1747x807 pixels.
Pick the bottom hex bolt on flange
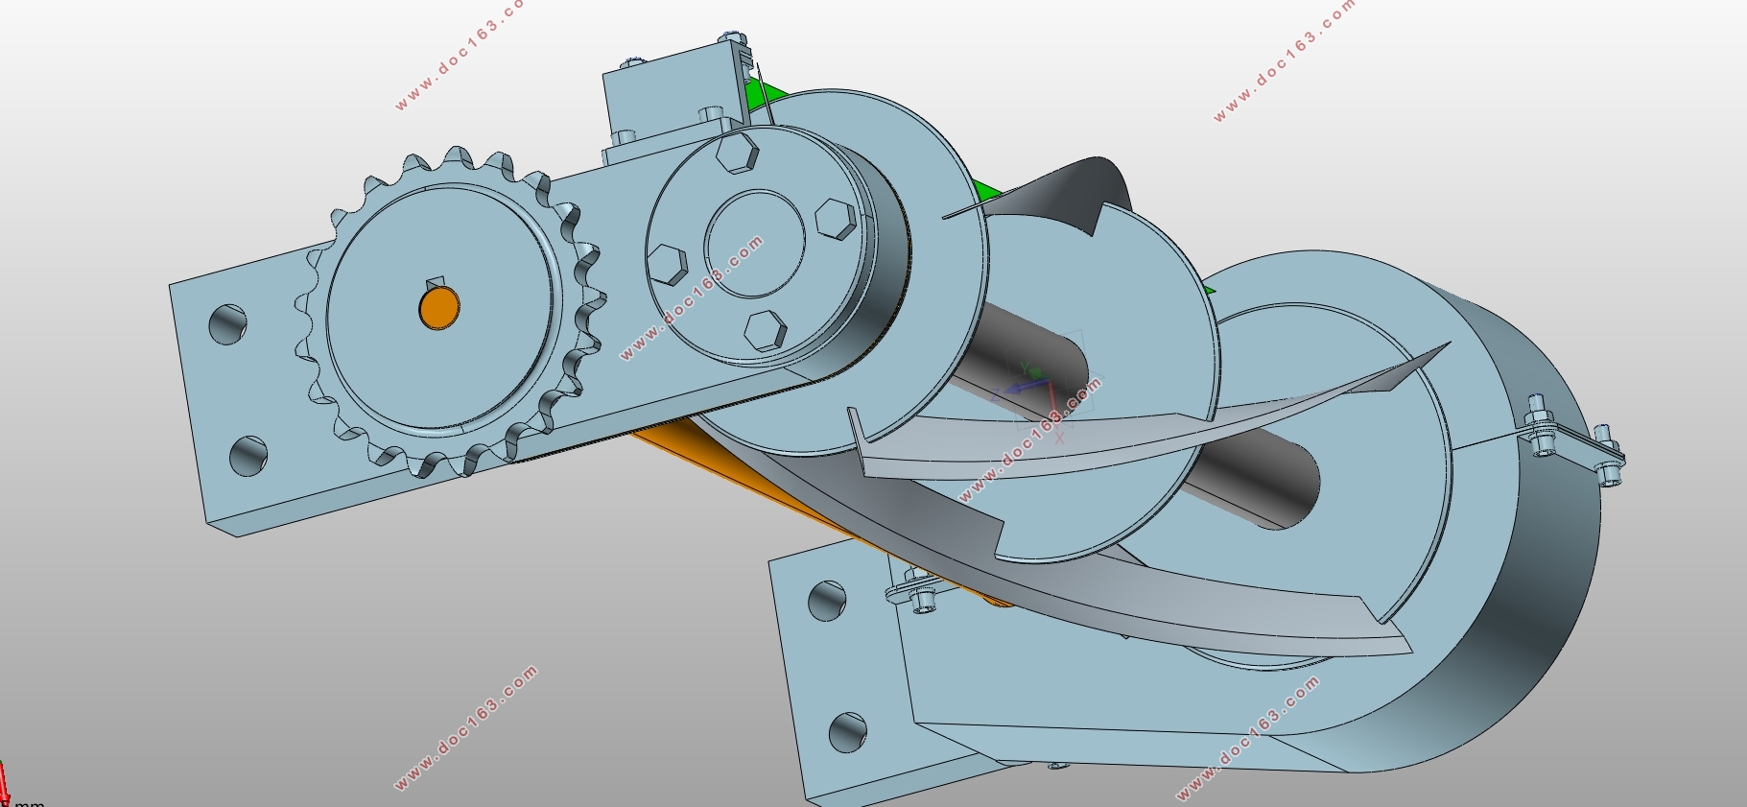coord(765,330)
